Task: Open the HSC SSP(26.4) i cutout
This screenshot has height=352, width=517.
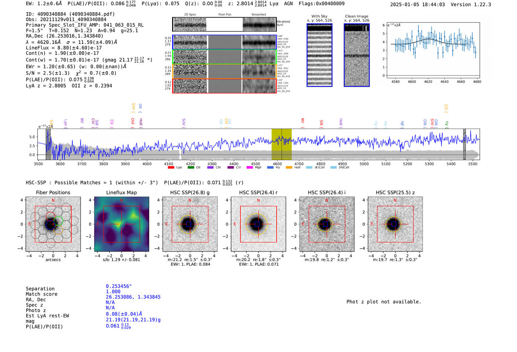Action: tap(327, 224)
